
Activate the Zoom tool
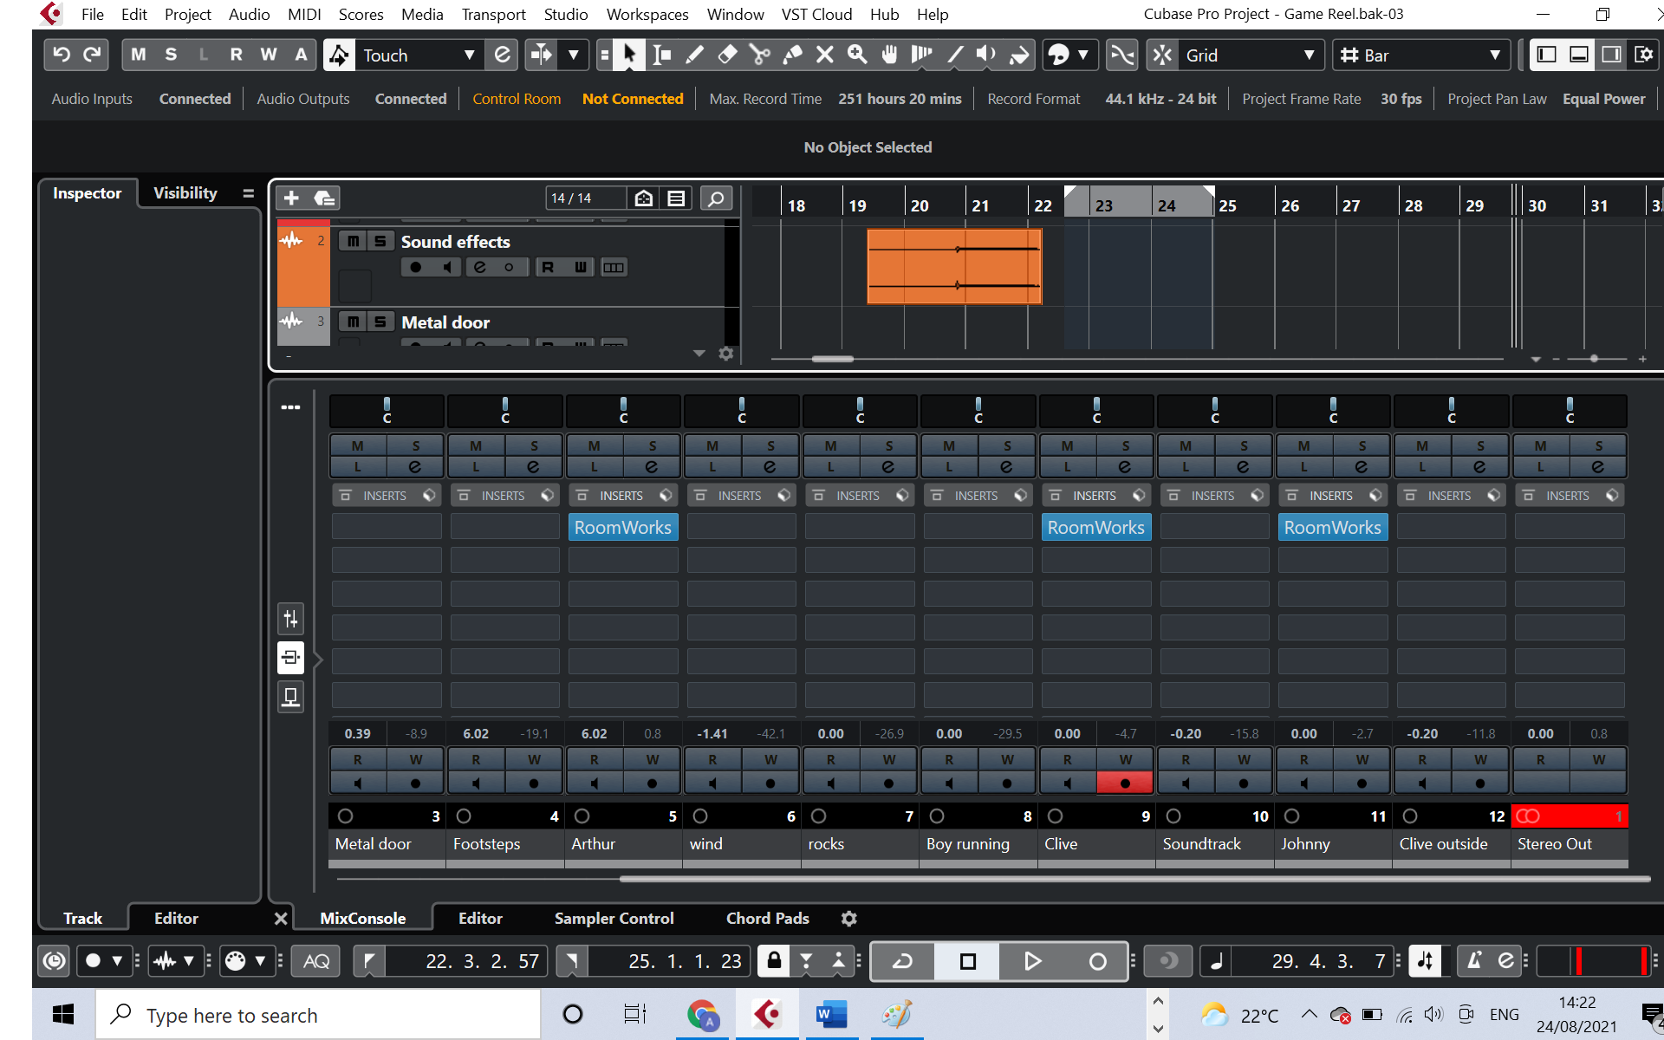(857, 55)
